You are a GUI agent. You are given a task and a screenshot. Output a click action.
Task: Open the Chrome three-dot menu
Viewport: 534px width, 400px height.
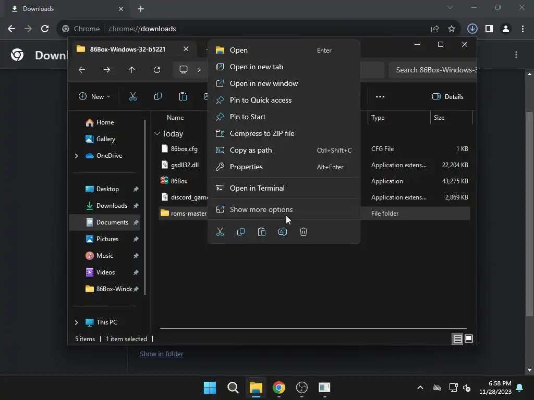tap(523, 29)
